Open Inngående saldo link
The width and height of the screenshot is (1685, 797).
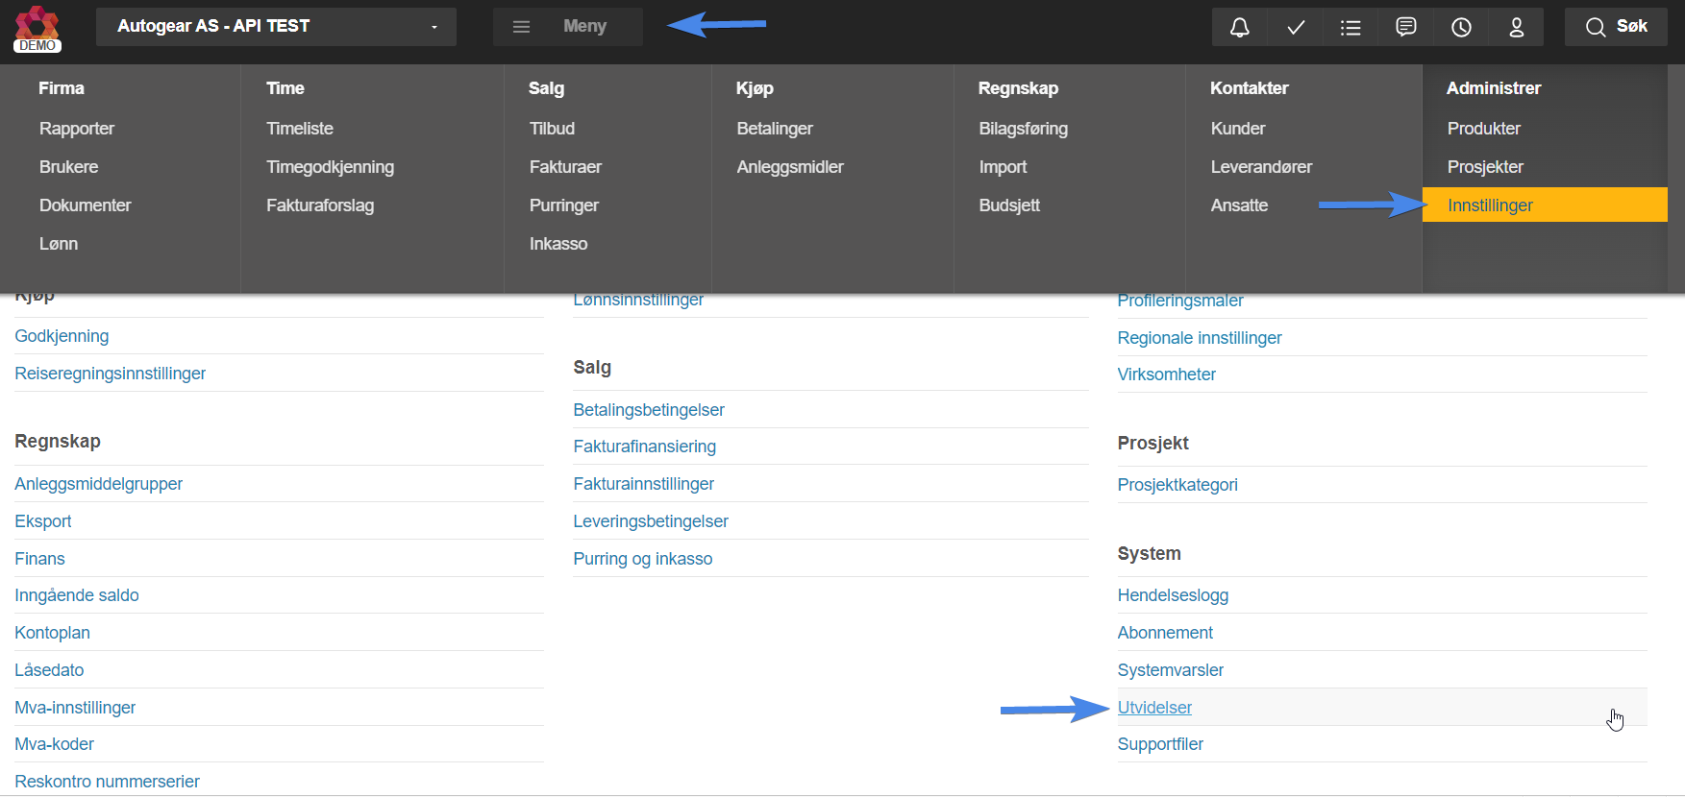click(77, 595)
